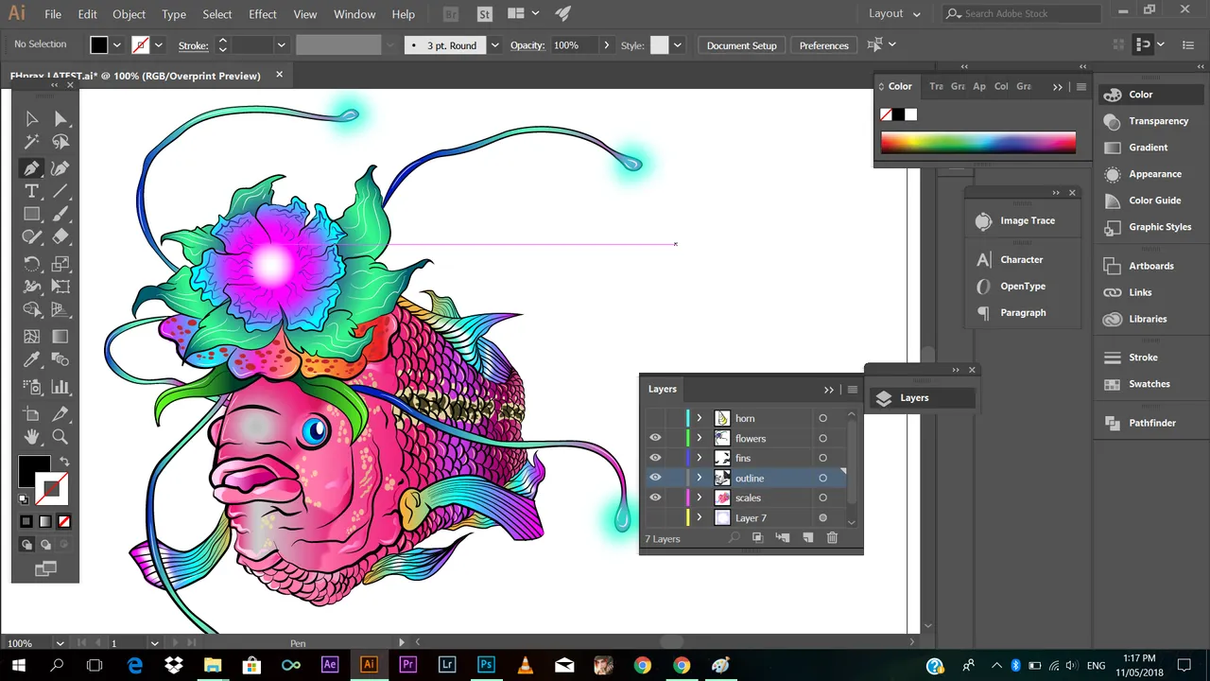Select the Scale tool
The image size is (1210, 681).
(60, 264)
